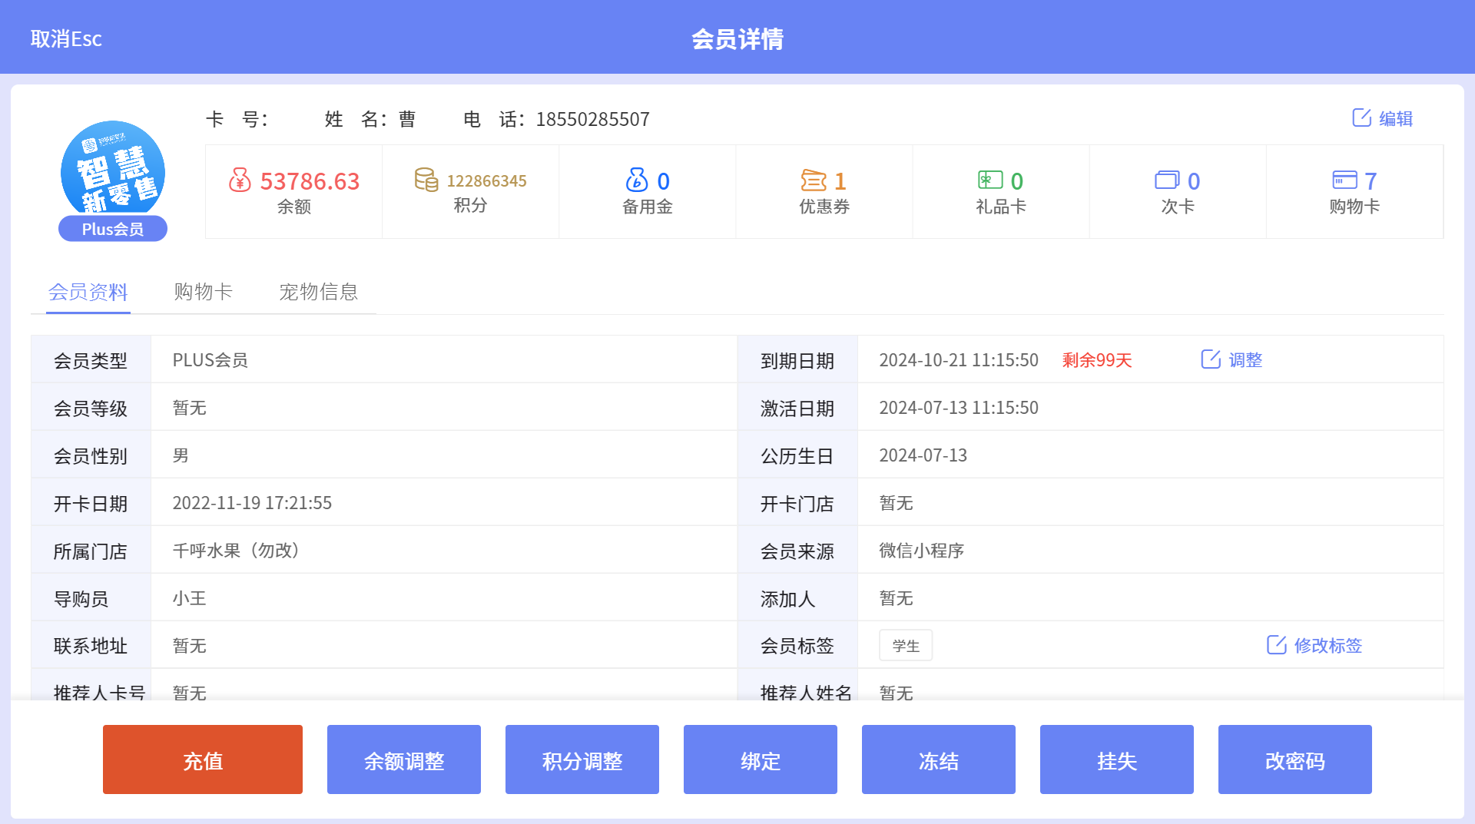Click the birthday value 2024-07-13
The height and width of the screenshot is (824, 1475).
(x=923, y=455)
